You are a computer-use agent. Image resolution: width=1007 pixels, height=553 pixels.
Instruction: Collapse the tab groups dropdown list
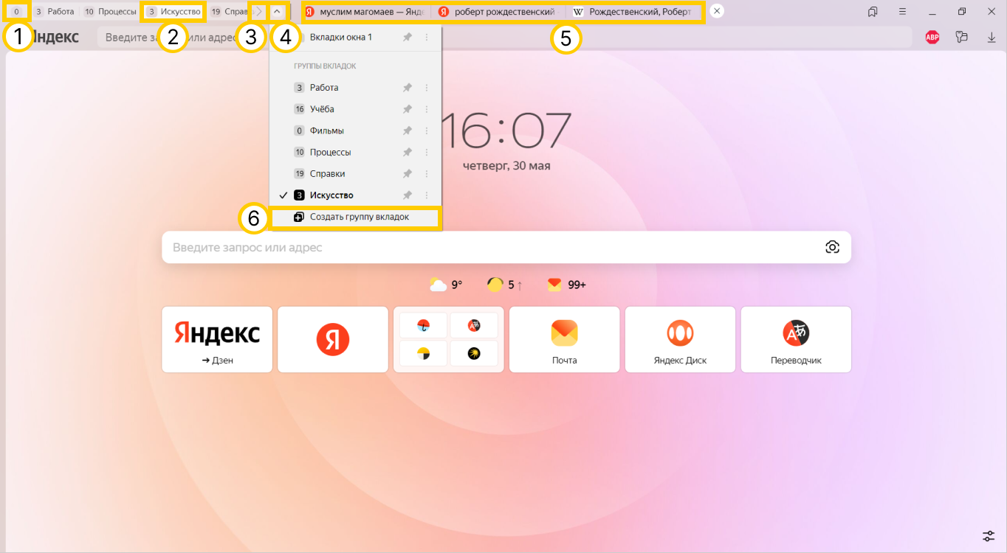point(277,12)
